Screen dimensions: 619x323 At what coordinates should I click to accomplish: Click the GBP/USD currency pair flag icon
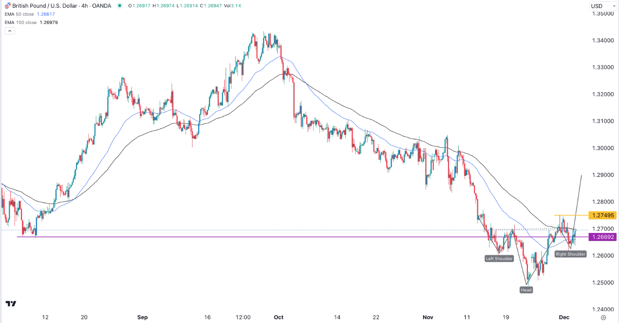point(7,6)
